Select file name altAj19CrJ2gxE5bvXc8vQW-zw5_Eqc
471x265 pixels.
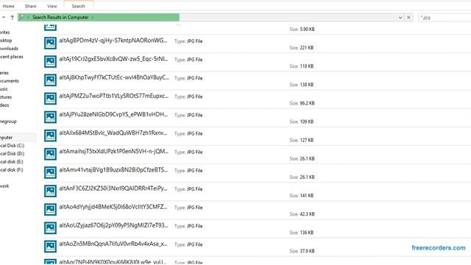tap(113, 59)
